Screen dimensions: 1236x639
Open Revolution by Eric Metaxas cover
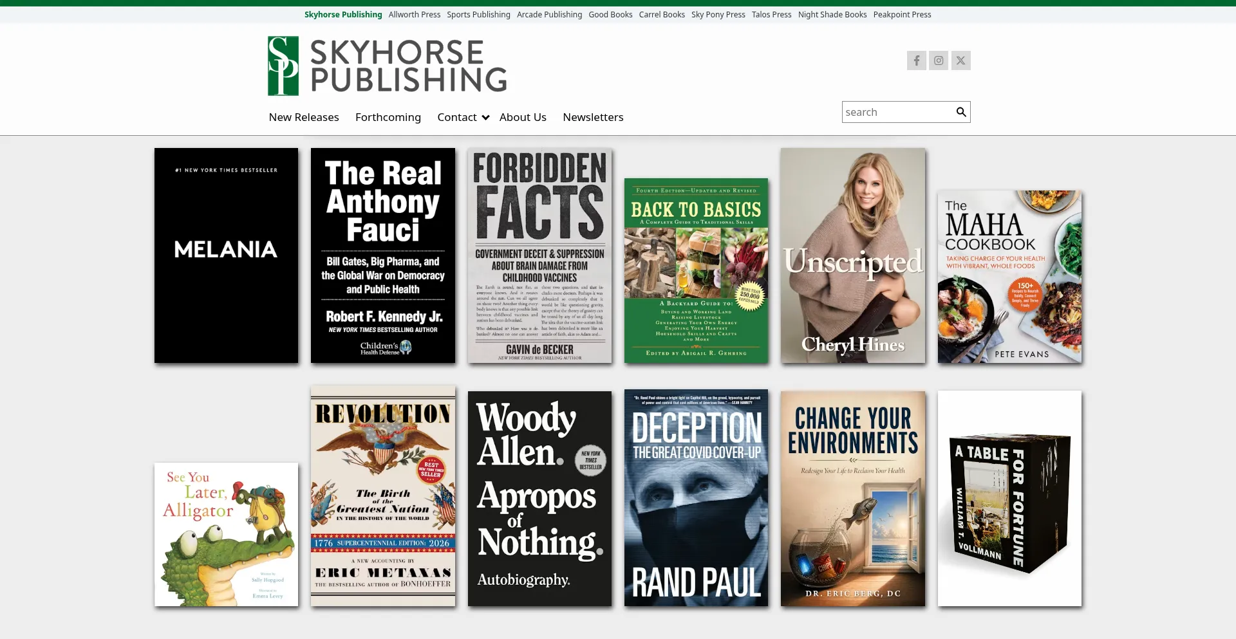coord(383,496)
